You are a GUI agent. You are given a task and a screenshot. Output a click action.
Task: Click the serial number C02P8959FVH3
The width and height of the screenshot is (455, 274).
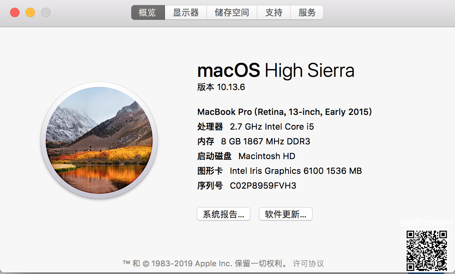(x=263, y=186)
